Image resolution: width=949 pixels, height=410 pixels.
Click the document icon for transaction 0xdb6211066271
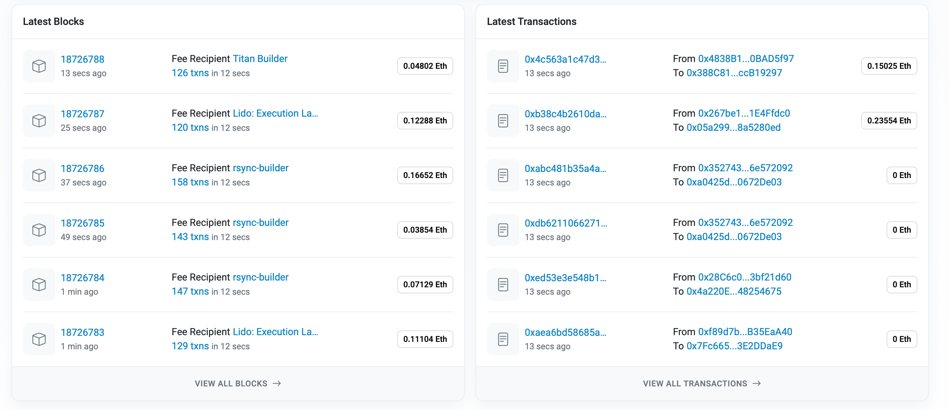point(503,230)
